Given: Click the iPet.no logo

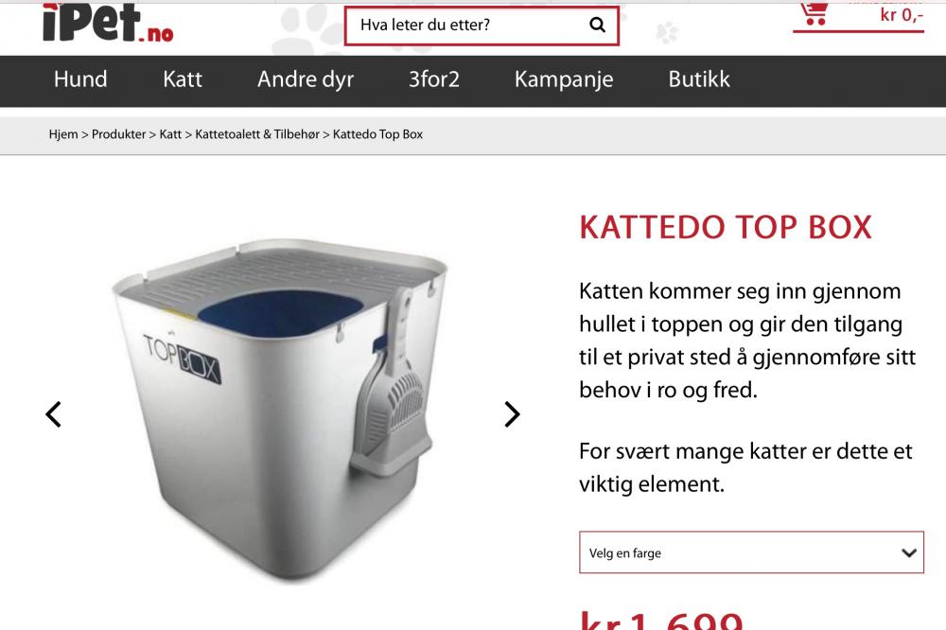Looking at the screenshot, I should click(x=108, y=23).
